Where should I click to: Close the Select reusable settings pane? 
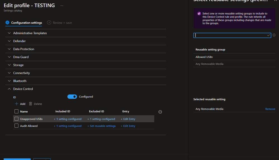[275, 1]
